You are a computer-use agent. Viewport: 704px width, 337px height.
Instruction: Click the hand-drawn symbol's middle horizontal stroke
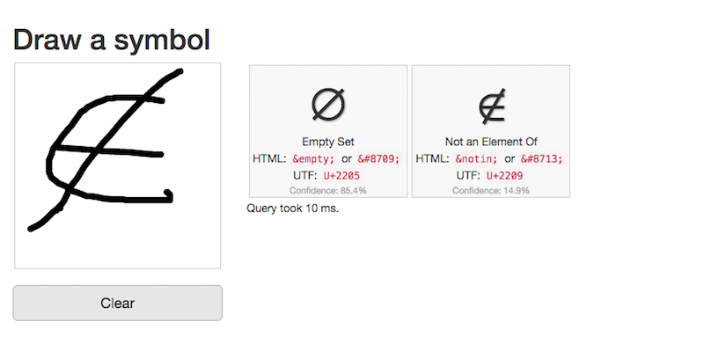coord(107,150)
